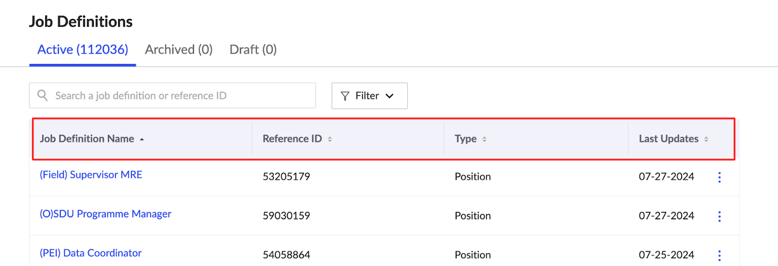Open more options for (PEI) Data Coordinator
Viewport: 778px width, 266px height.
[720, 255]
